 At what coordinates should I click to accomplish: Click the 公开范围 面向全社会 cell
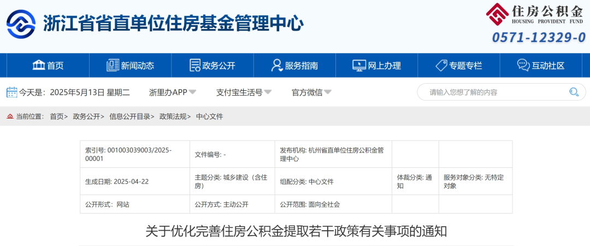333,204
